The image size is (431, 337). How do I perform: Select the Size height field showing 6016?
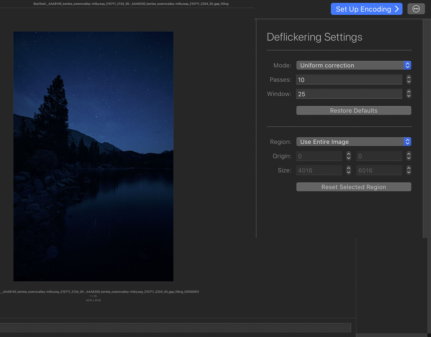[379, 170]
